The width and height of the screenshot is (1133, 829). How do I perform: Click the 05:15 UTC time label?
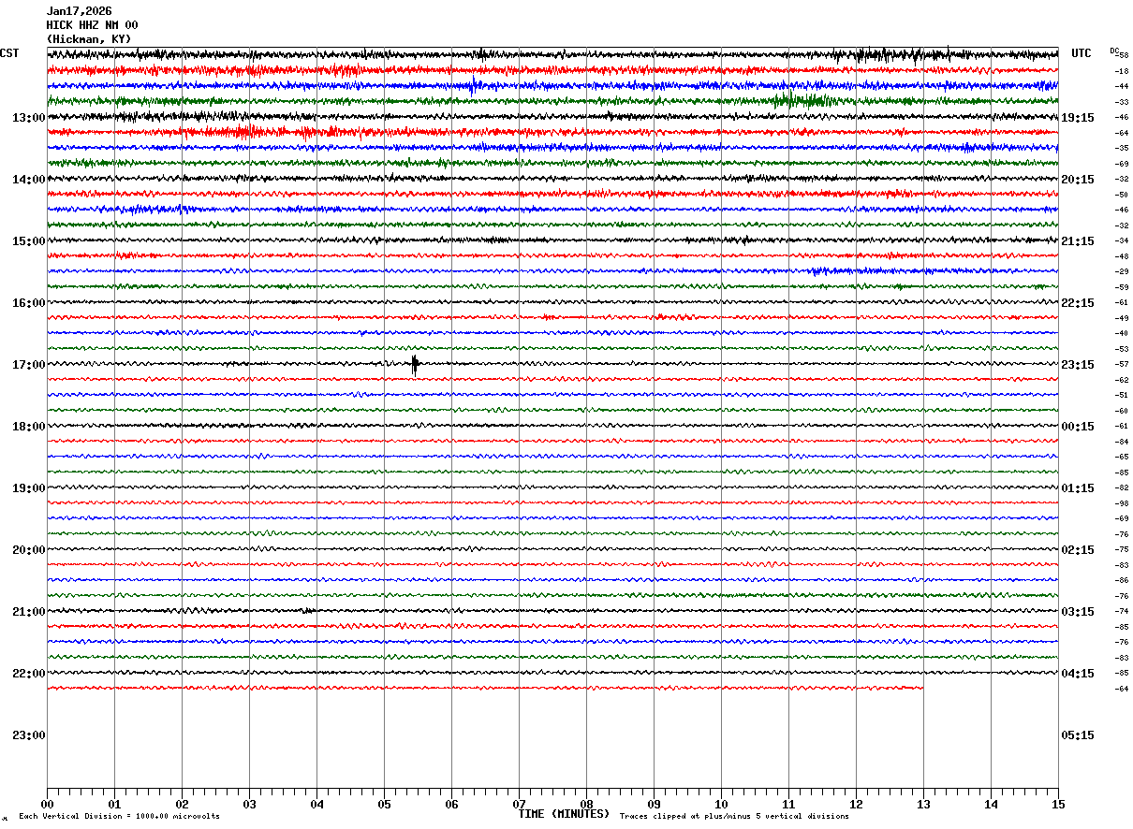pos(1077,735)
